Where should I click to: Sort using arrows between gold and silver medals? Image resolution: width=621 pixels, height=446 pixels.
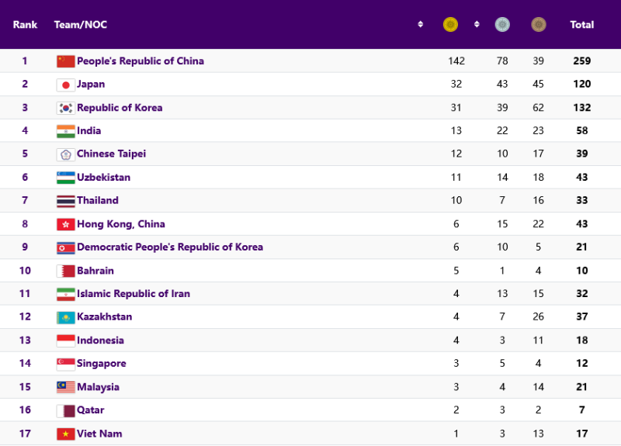[x=477, y=25]
